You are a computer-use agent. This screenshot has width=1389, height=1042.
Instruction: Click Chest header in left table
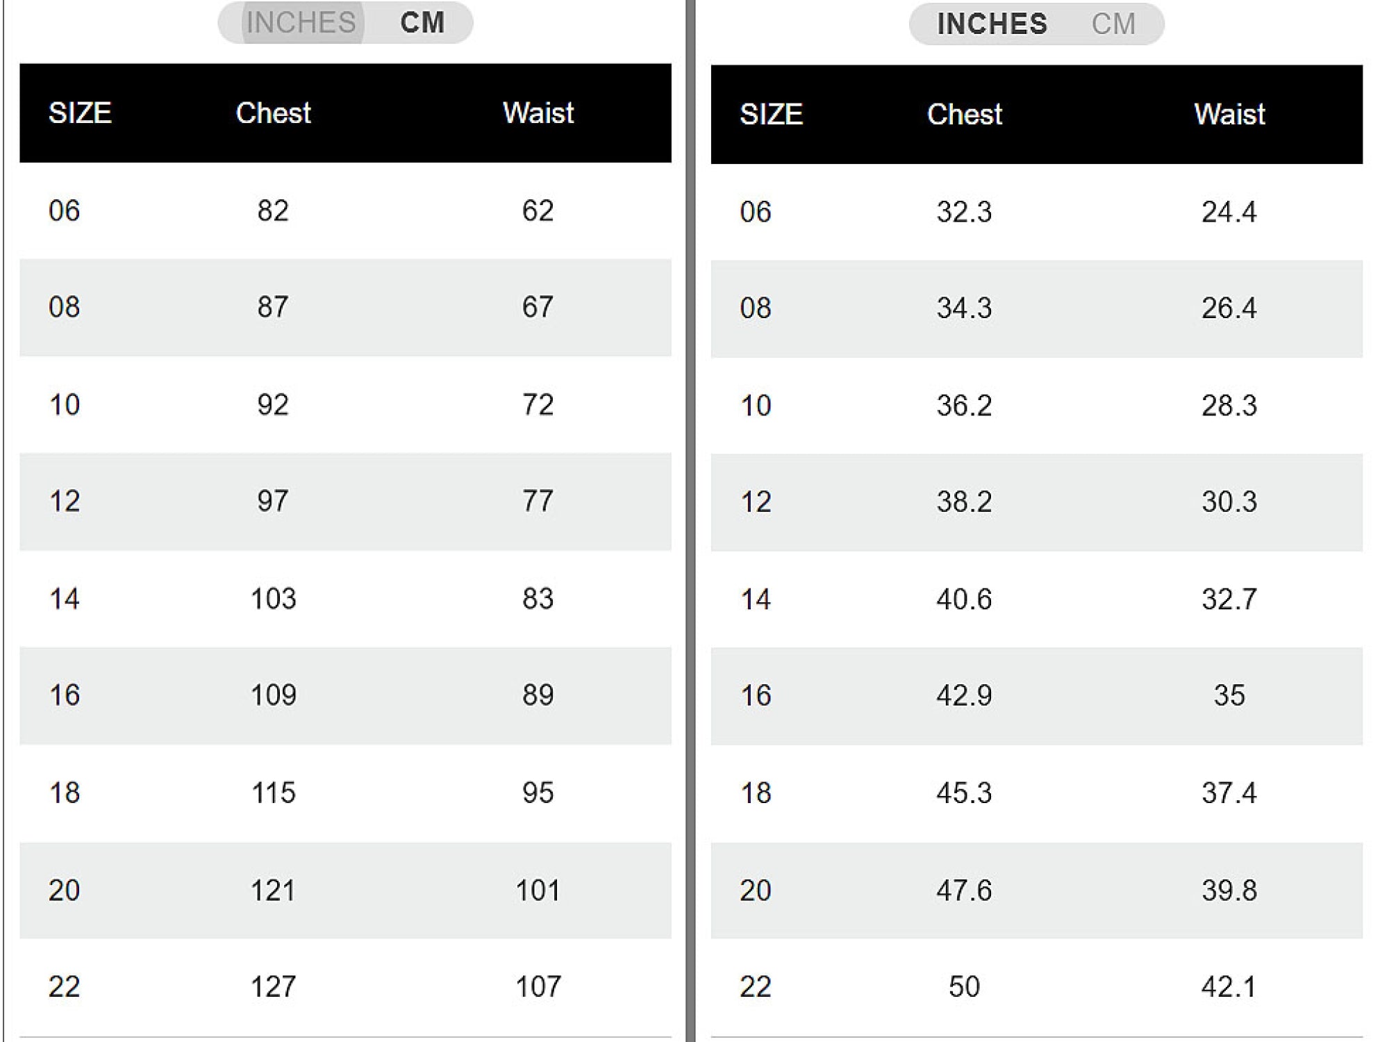click(x=273, y=113)
